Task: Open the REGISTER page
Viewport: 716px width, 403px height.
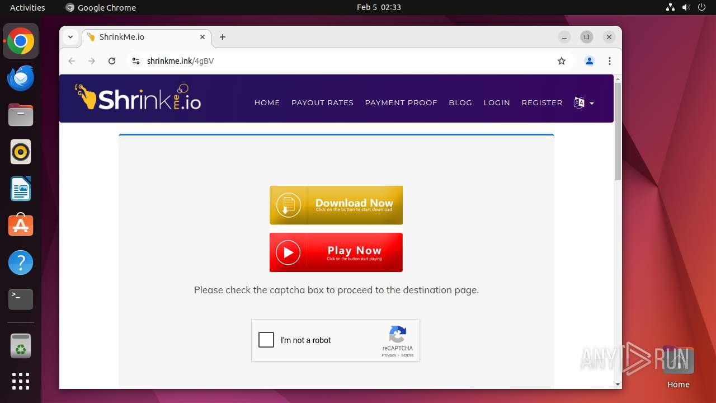Action: coord(542,103)
